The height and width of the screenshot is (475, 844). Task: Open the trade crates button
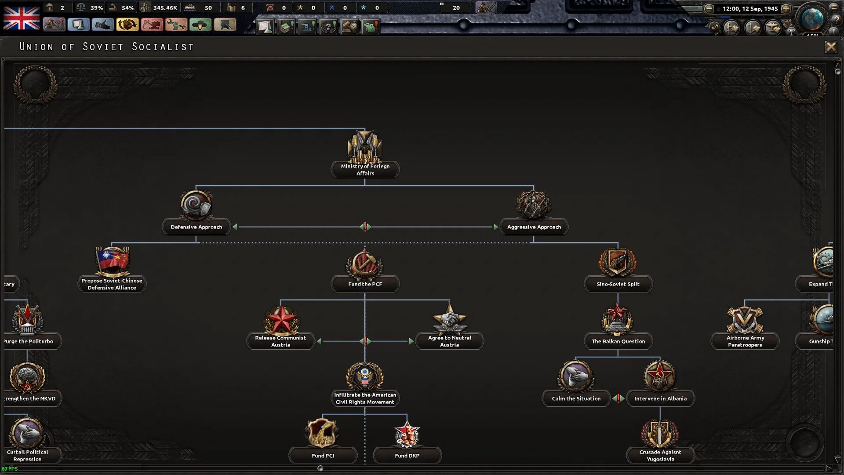127,25
